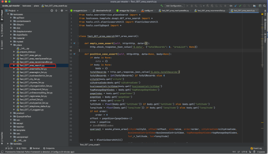Viewport: 268px width, 154px height.
Task: Open the Endpoints tool window button
Action: [49, 148]
